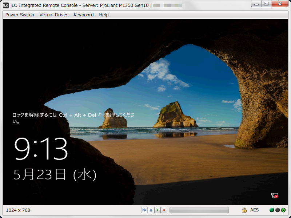This screenshot has height=218, width=291.
Task: Open the Help menu
Action: tap(104, 15)
